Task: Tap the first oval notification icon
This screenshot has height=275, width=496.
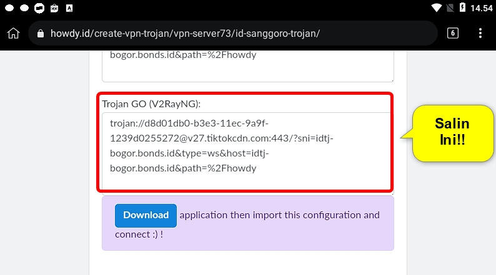Action: pyautogui.click(x=9, y=8)
